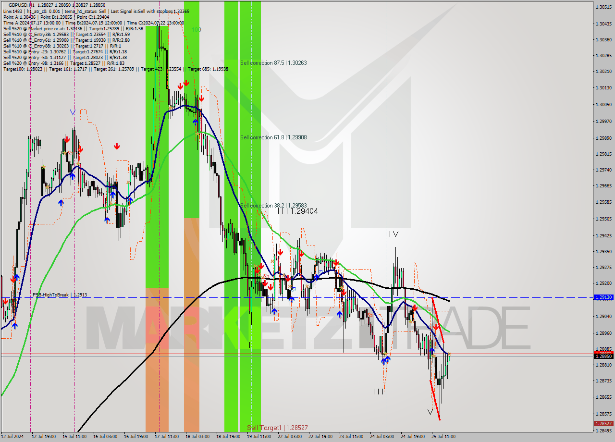Click 'Sell correction 61.8 | 1.29908' label

(x=273, y=137)
